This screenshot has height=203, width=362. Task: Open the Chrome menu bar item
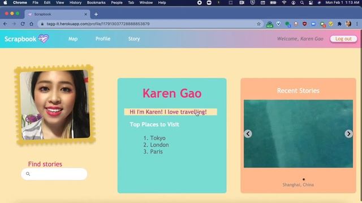click(20, 3)
